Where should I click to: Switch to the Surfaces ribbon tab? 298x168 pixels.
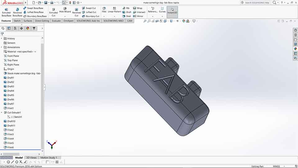tap(28, 21)
